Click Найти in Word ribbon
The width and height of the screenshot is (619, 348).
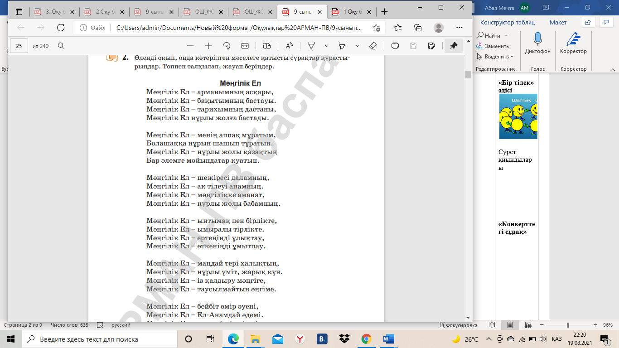488,35
